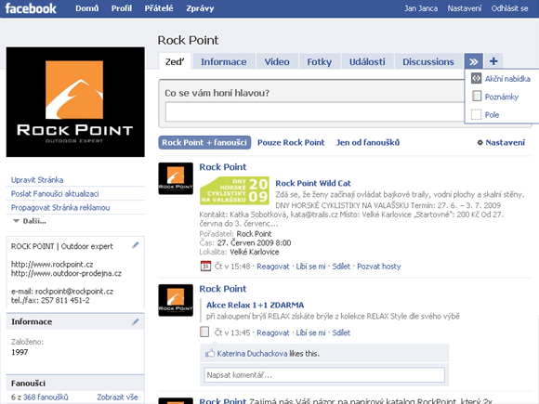This screenshot has width=539, height=404.
Task: Select Pouze Rock Point filter
Action: 291,143
